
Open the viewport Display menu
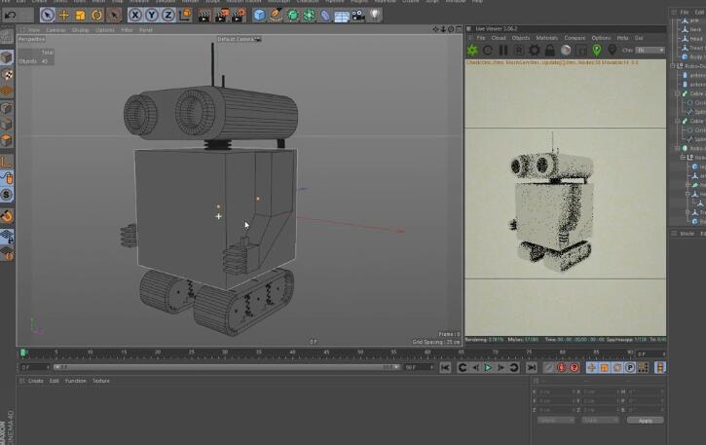(x=81, y=30)
